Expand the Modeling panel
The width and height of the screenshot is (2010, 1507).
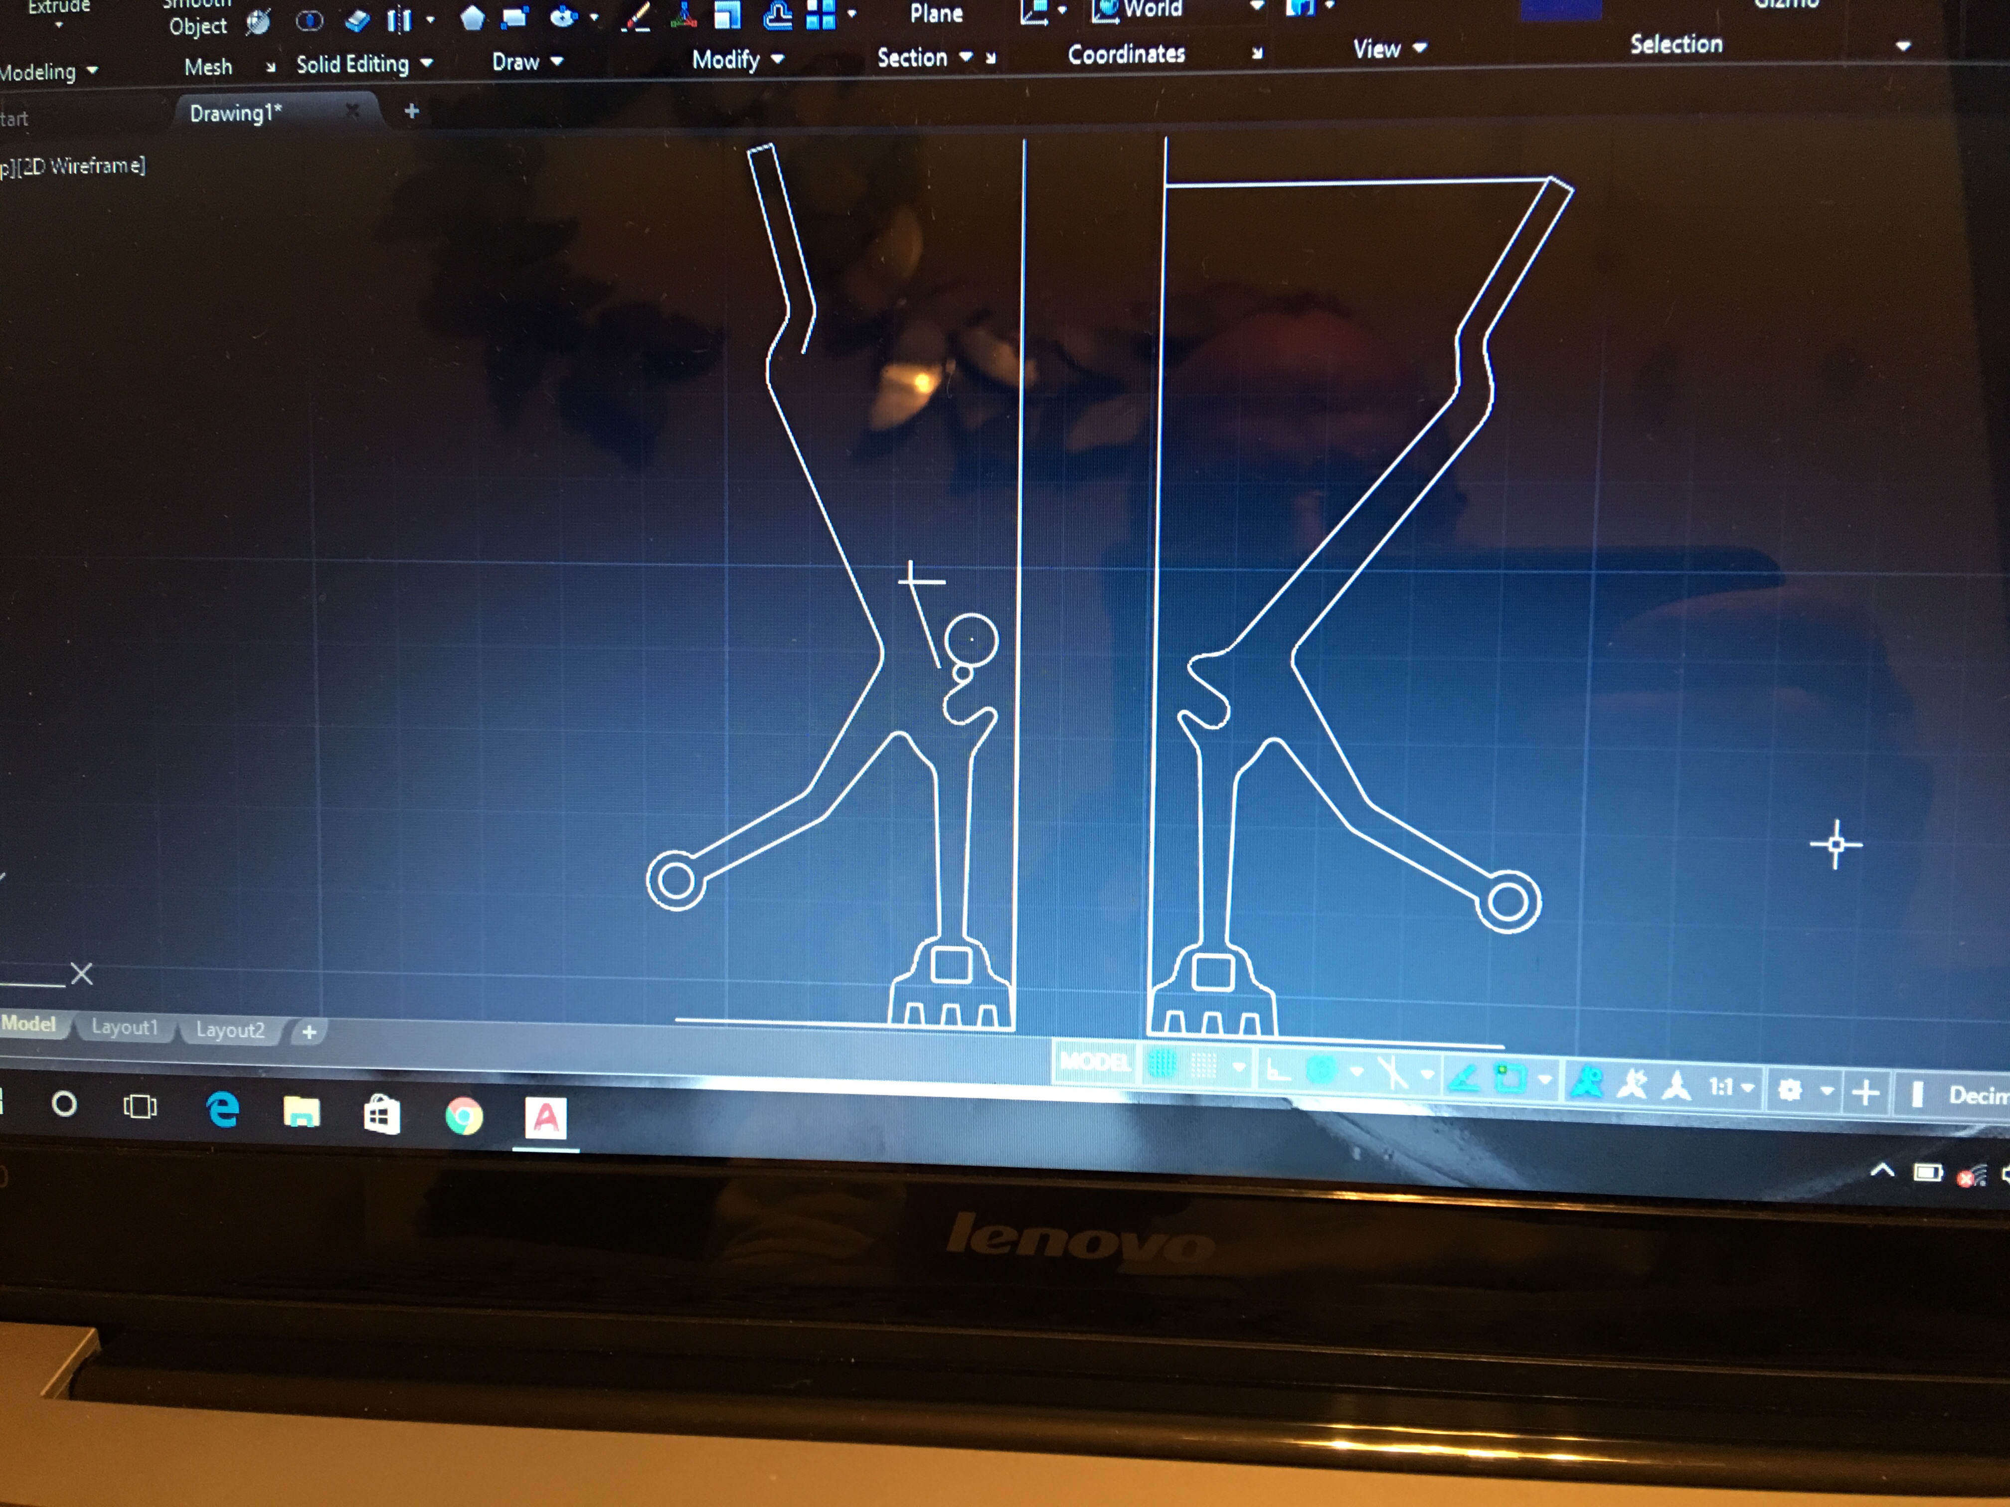[50, 71]
